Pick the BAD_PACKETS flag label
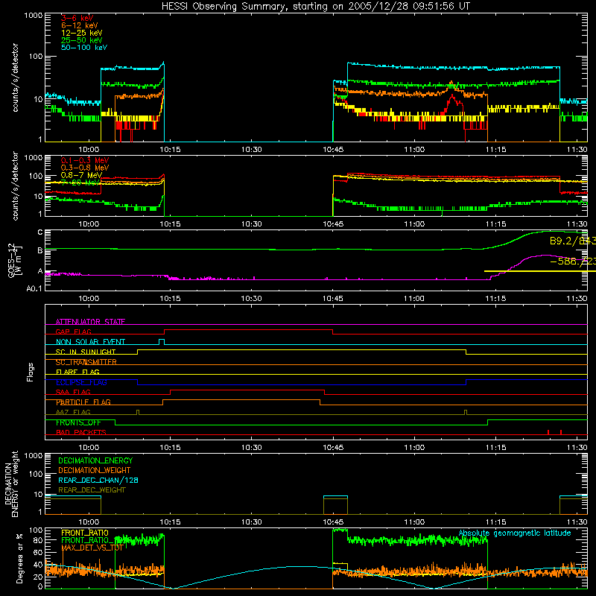Viewport: 596px width, 596px height. (x=81, y=432)
